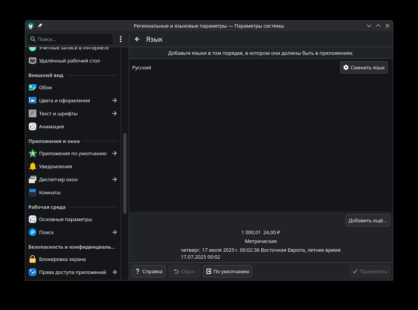Focus the Поиск search field
This screenshot has width=418, height=310.
[73, 39]
